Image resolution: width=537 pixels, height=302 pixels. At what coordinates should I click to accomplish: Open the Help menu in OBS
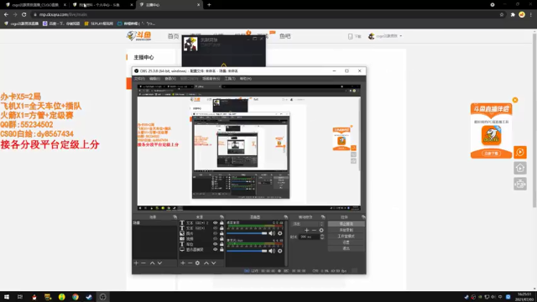246,79
